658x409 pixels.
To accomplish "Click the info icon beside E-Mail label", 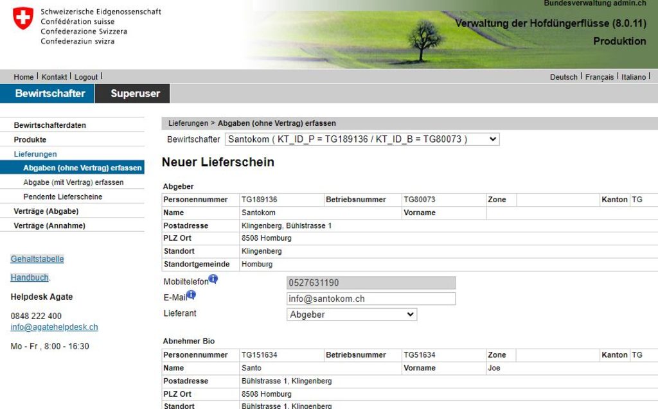I will (191, 295).
